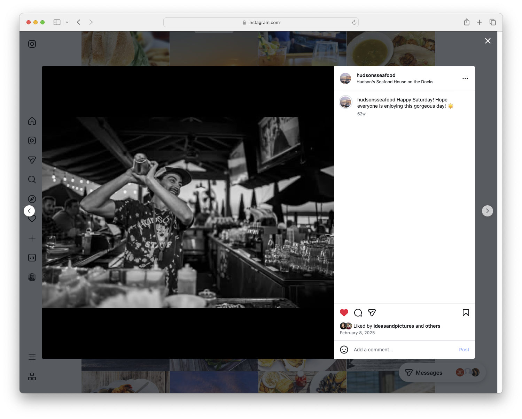Save the post with the bookmark icon
This screenshot has height=419, width=522.
point(466,313)
